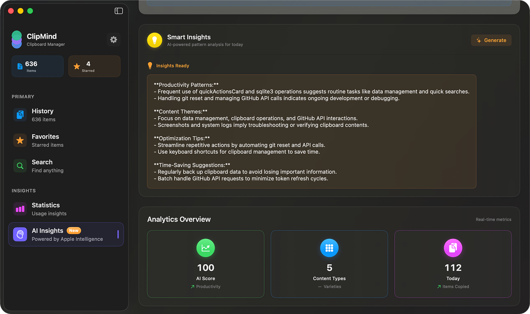Select the History clipboard icon in sidebar
This screenshot has width=530, height=314.
click(20, 114)
